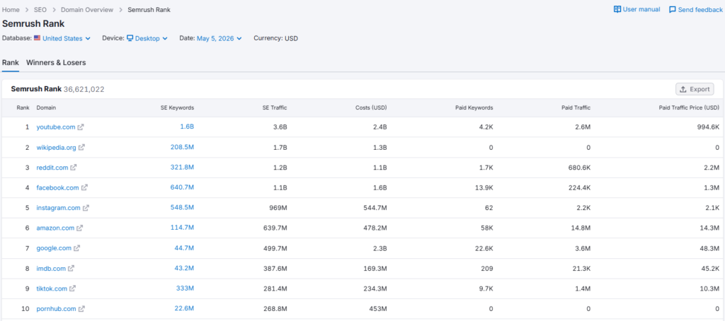The width and height of the screenshot is (725, 321).
Task: Click the Send feedback chat icon
Action: [x=673, y=10]
